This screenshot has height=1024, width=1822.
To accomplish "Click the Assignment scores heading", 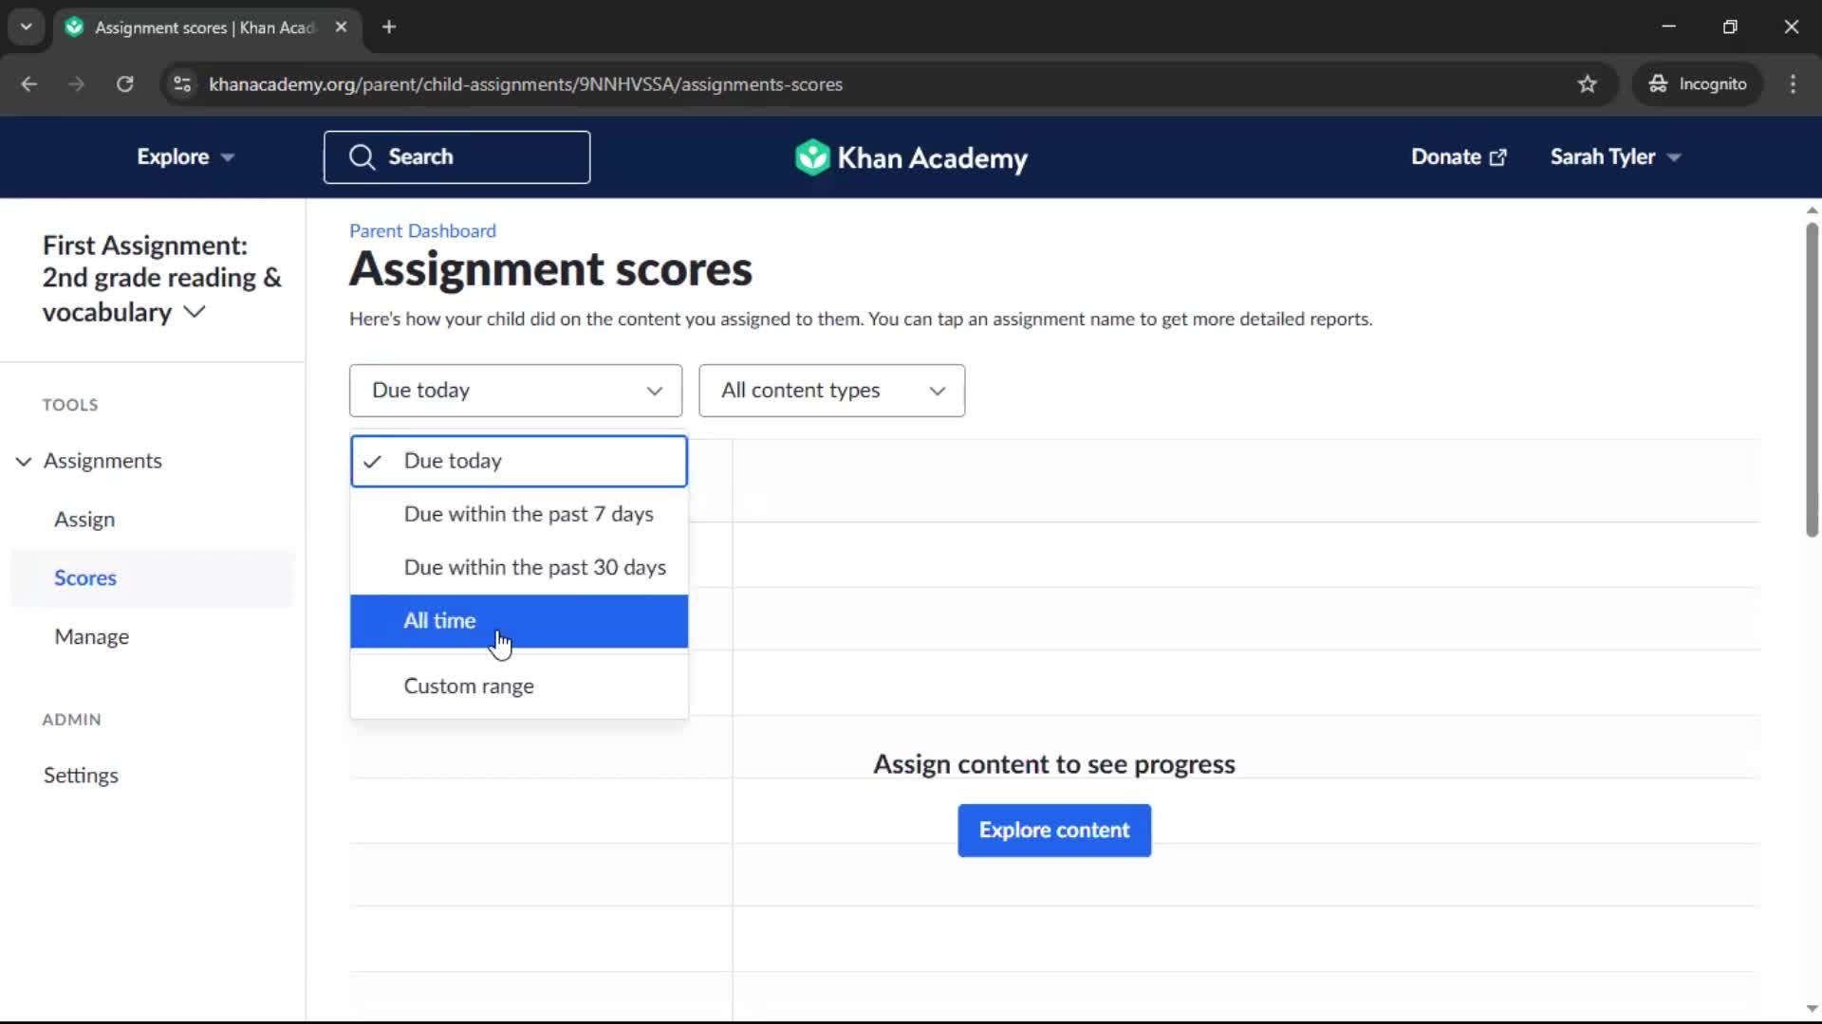I will pos(550,269).
